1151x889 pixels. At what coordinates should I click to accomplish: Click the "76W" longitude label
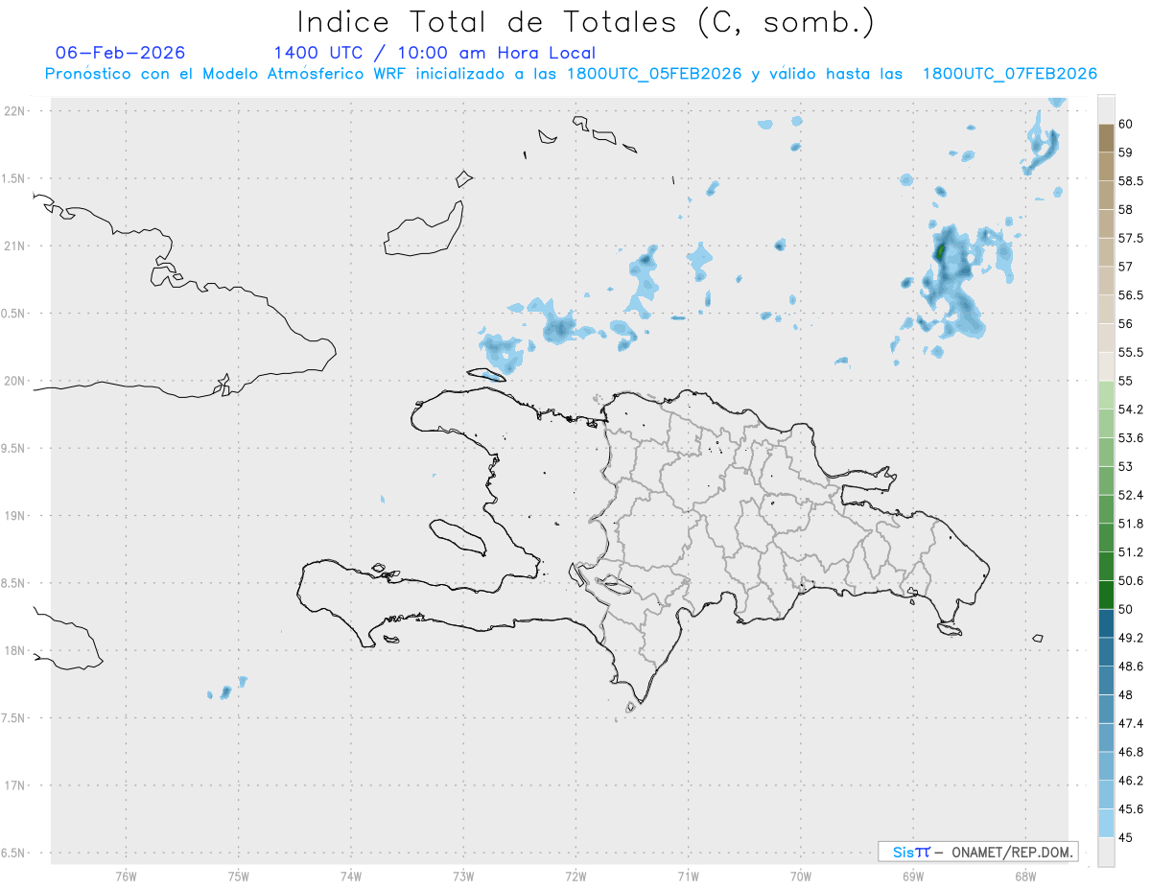click(x=126, y=876)
